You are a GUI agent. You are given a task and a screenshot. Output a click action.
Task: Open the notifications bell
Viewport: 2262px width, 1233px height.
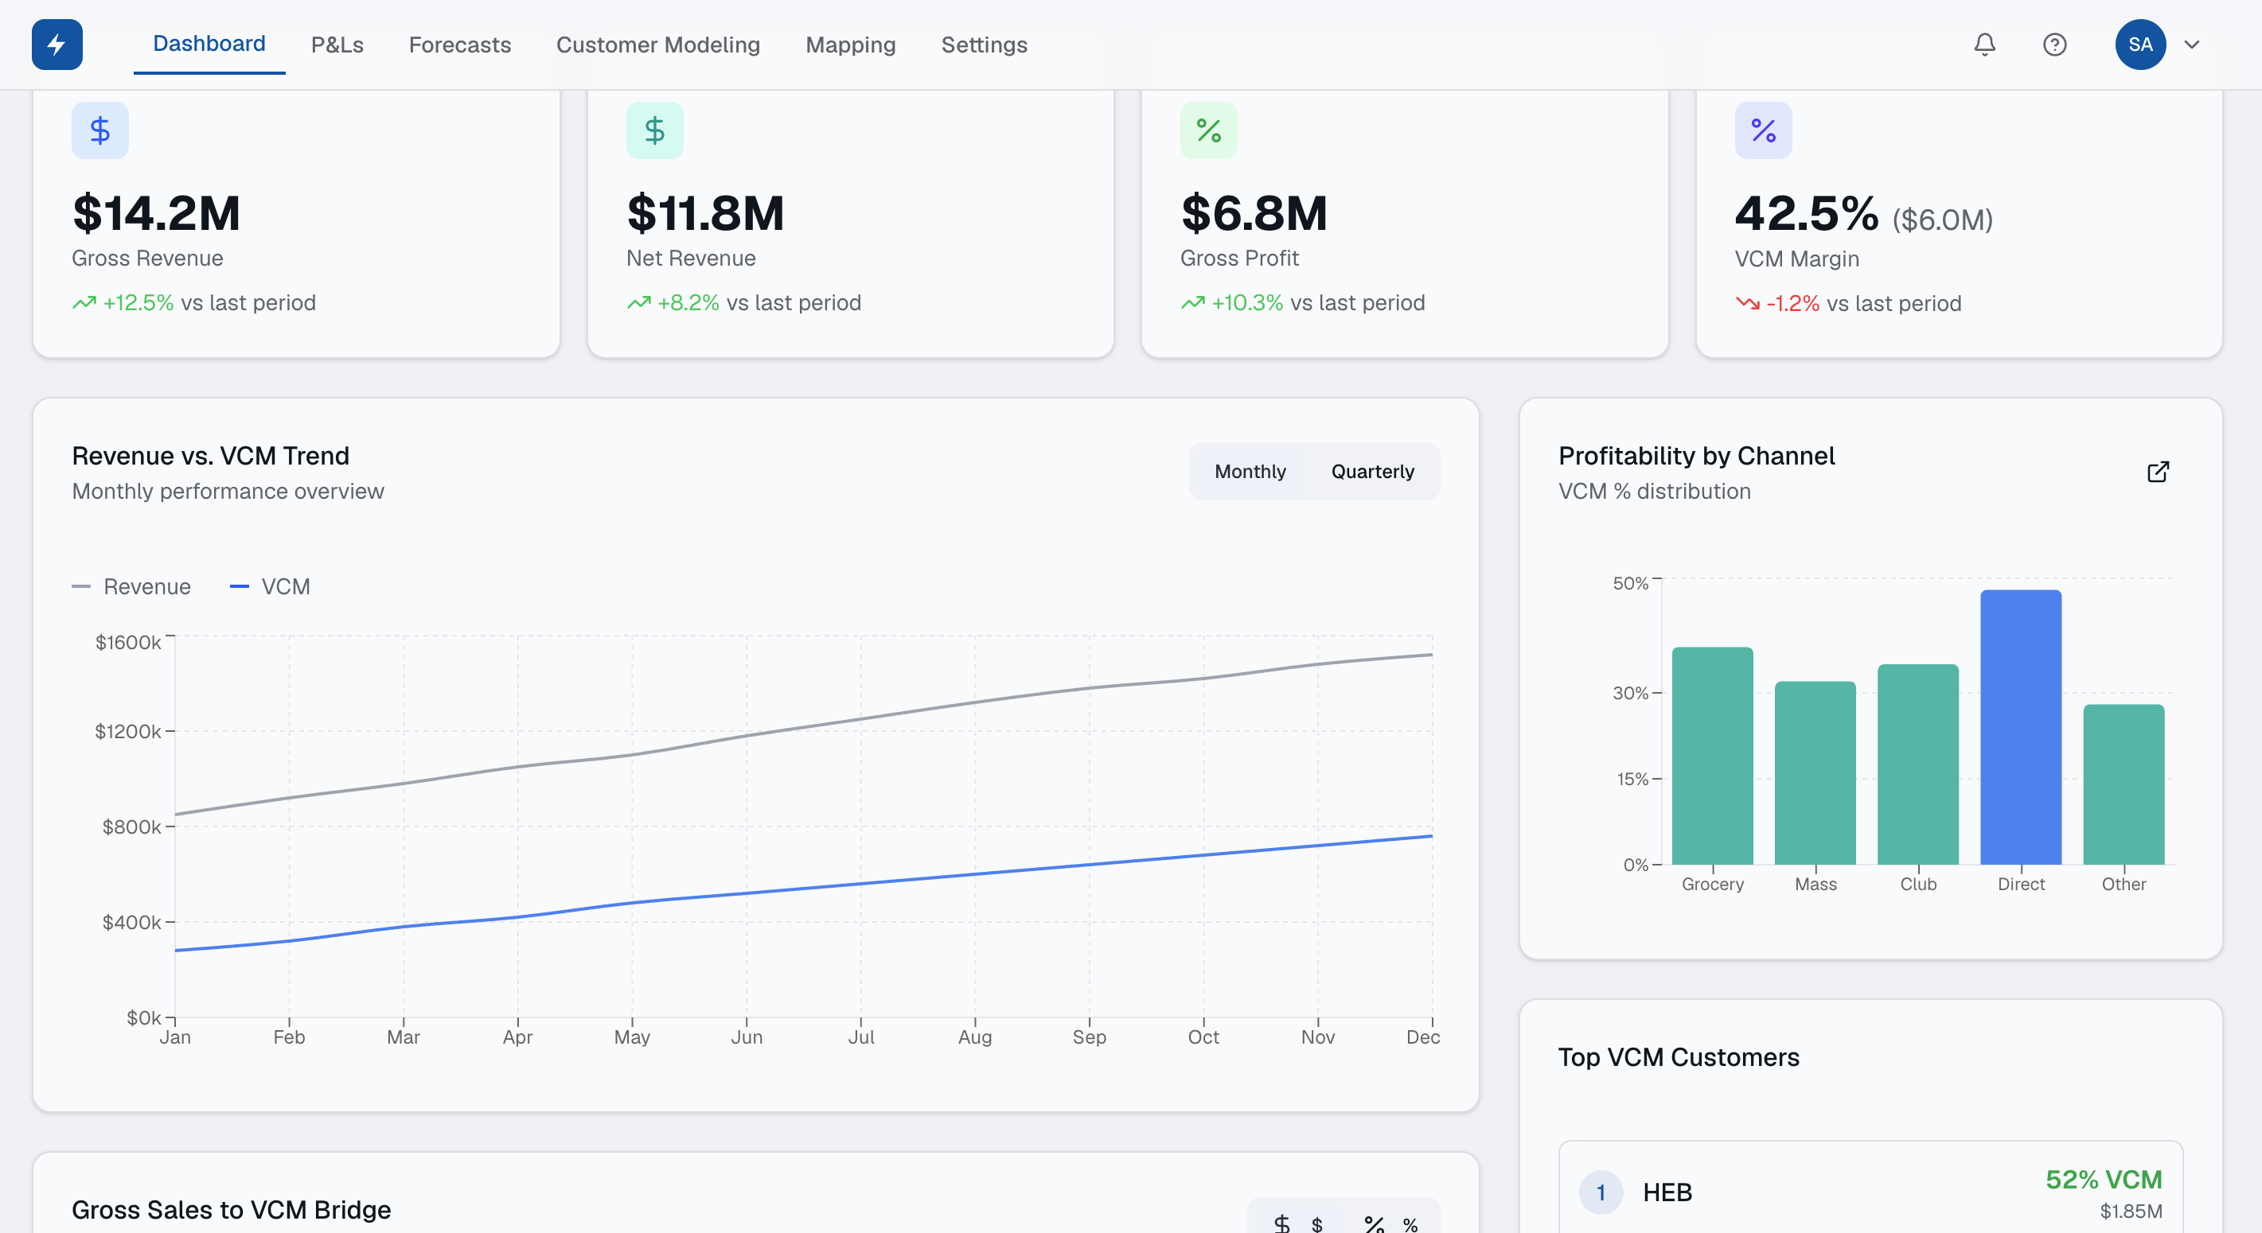1984,45
